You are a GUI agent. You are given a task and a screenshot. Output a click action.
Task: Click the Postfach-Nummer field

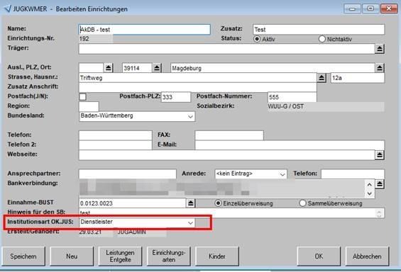[x=292, y=97]
